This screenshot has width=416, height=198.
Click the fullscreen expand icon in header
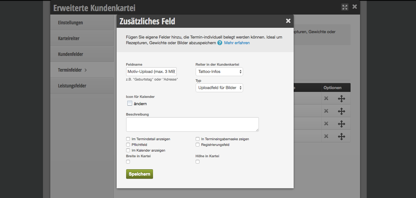[345, 7]
